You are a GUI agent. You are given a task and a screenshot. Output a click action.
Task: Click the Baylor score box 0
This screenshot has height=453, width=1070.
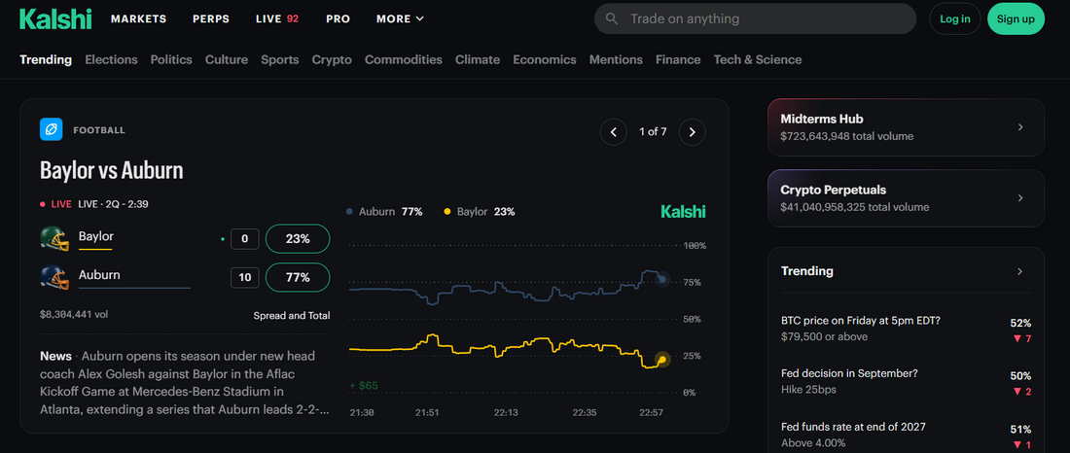coord(244,239)
